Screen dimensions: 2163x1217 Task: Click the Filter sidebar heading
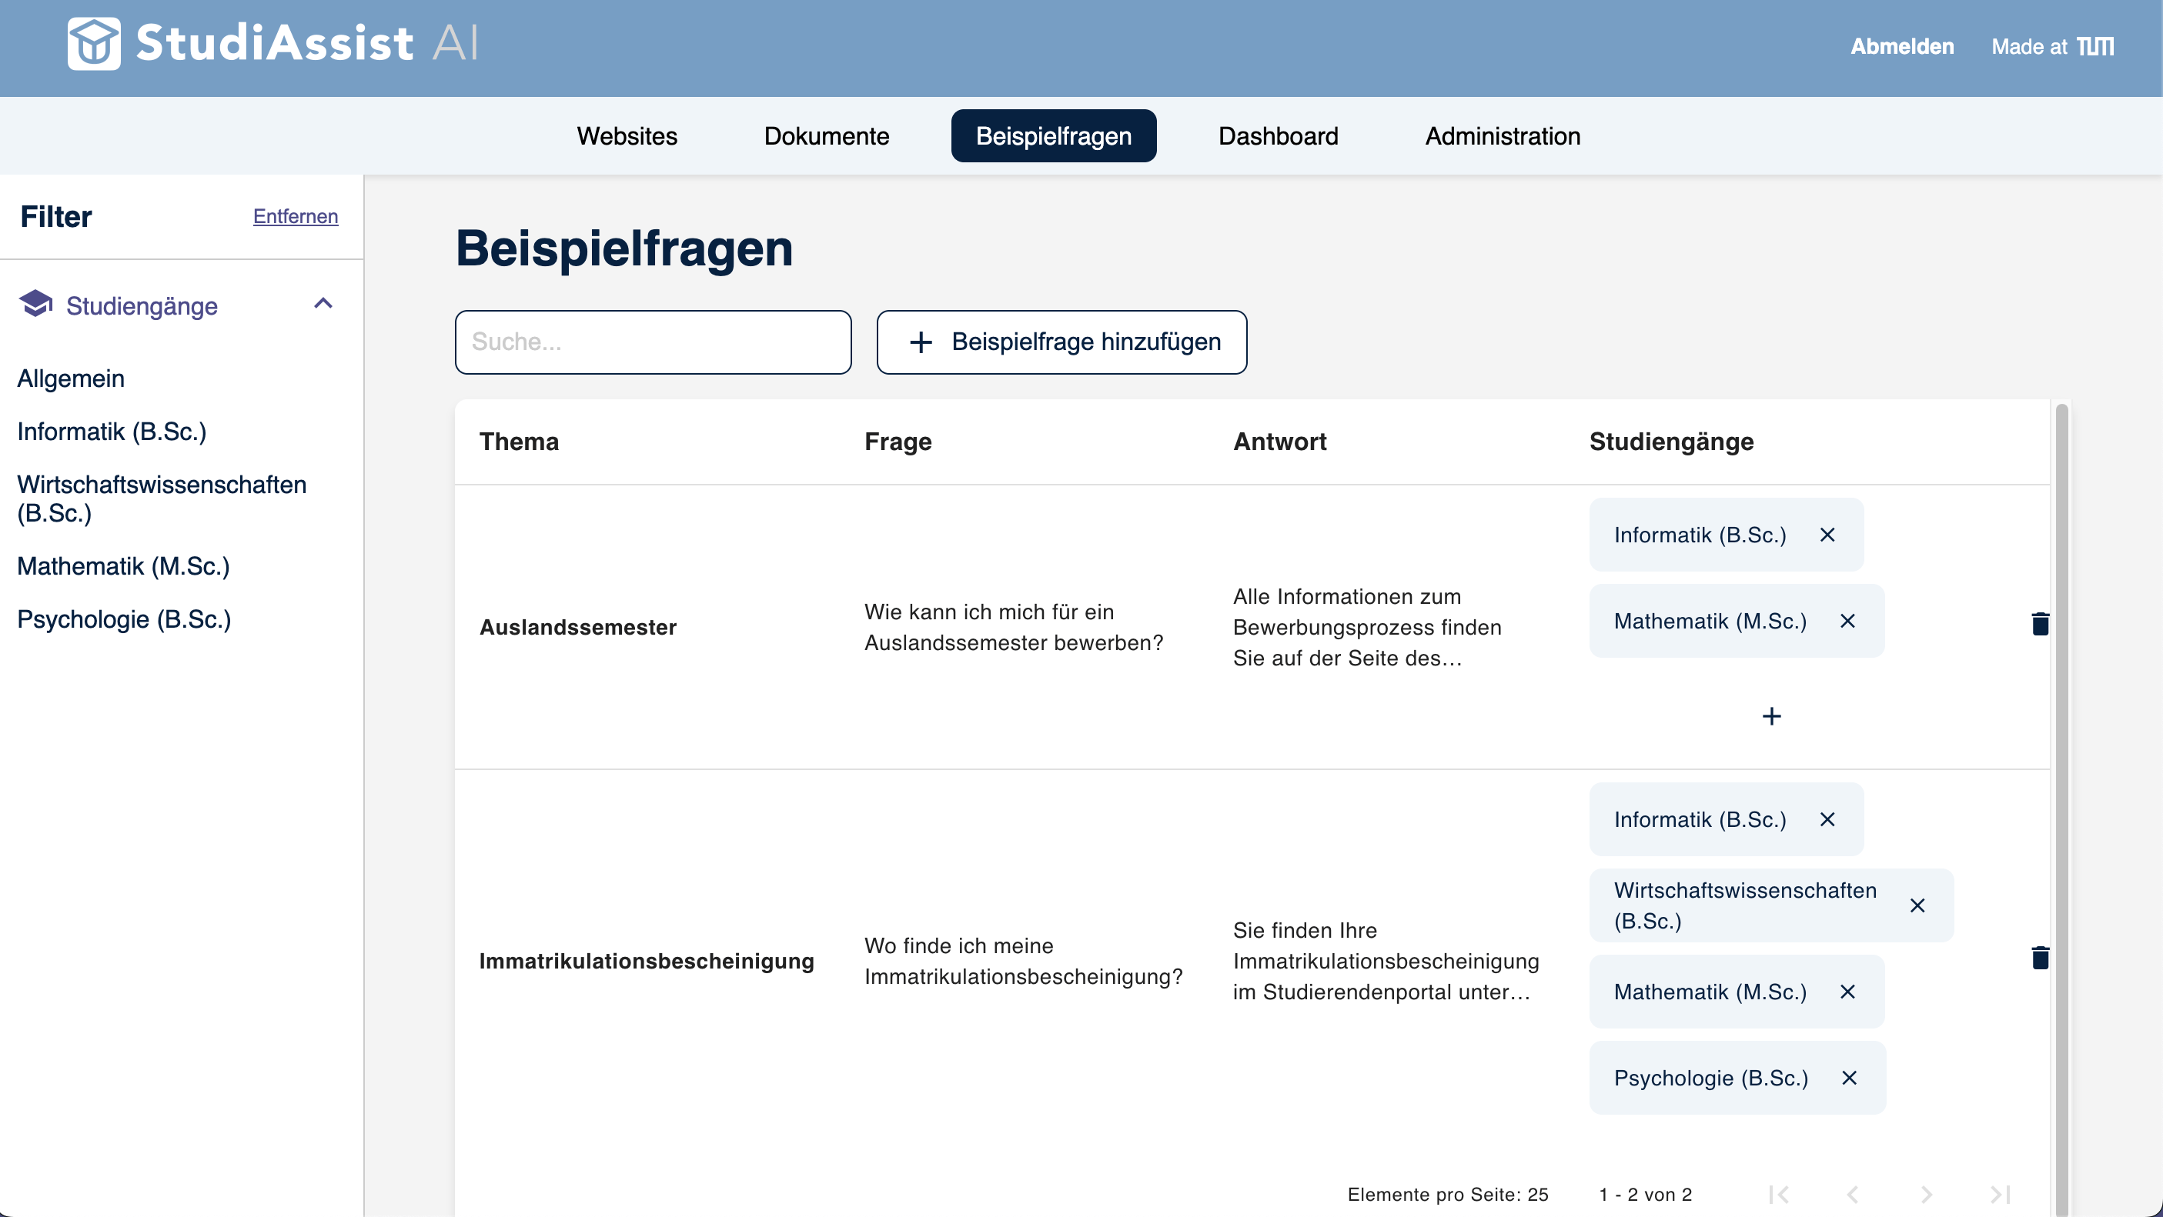tap(56, 216)
